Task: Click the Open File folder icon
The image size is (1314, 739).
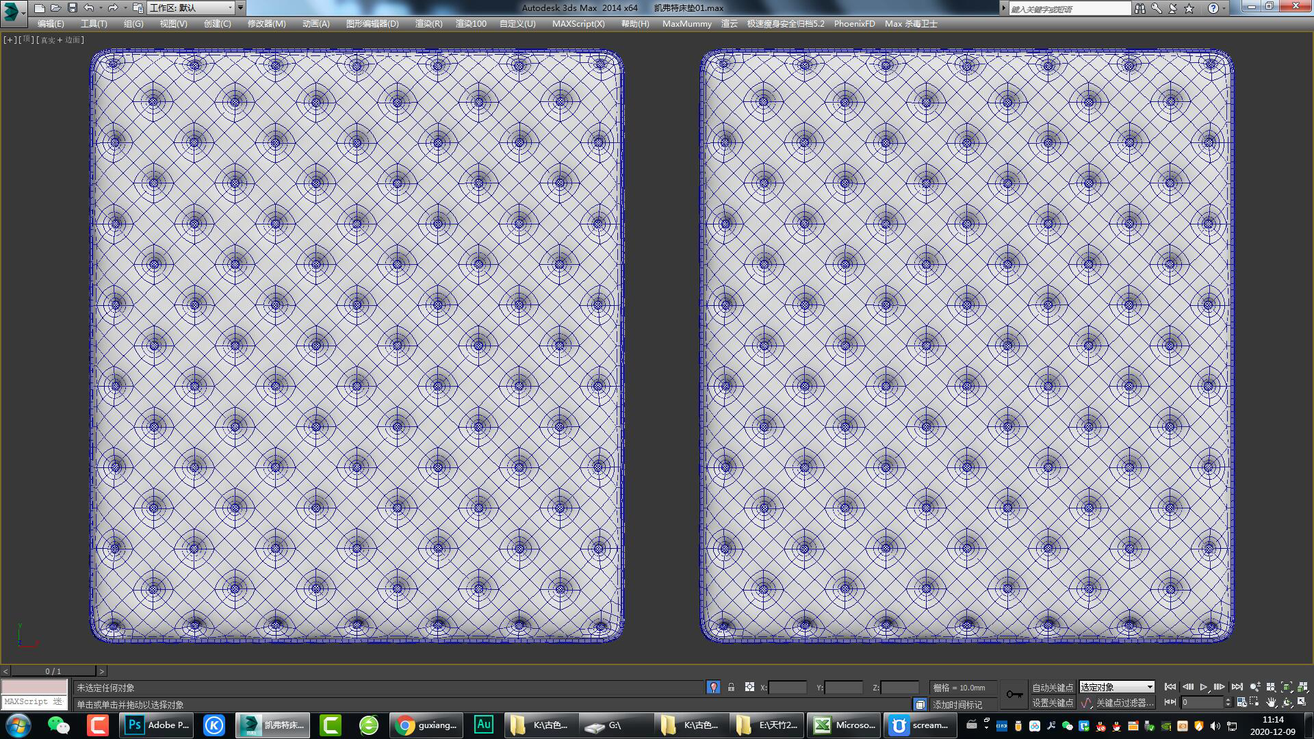Action: [55, 8]
